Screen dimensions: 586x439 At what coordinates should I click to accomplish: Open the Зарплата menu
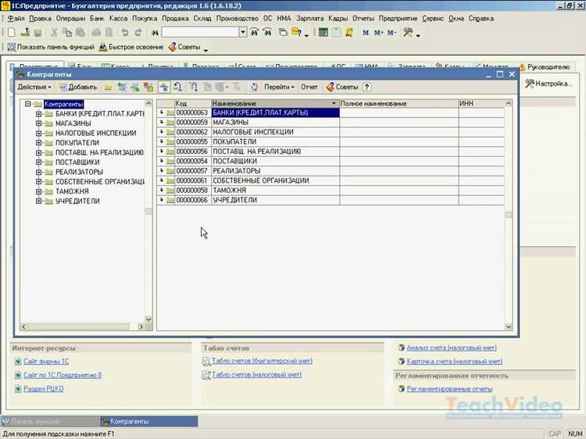310,18
